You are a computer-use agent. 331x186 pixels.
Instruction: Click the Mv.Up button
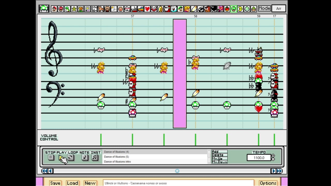[x=220, y=158]
